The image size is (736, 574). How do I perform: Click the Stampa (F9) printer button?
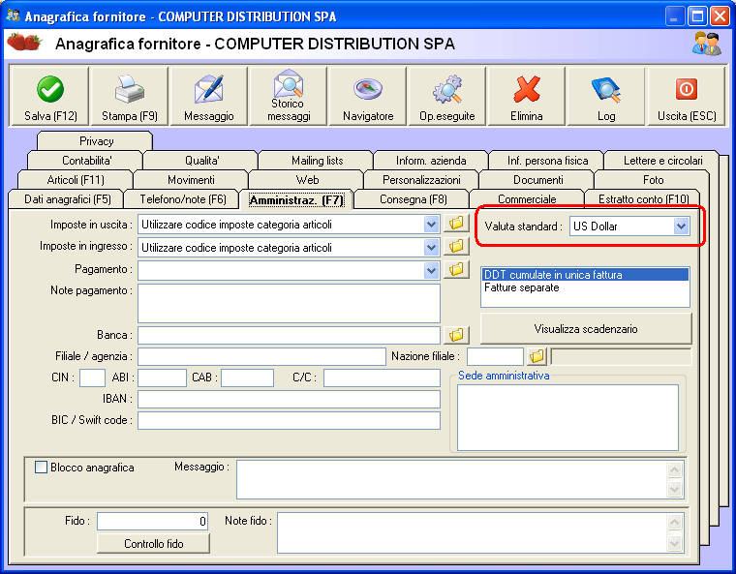click(130, 96)
